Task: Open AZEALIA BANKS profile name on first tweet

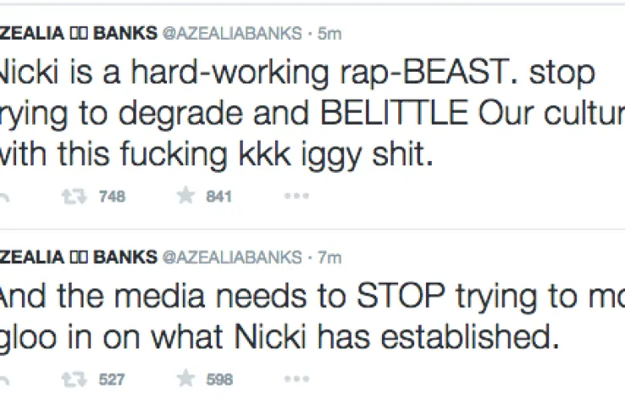Action: click(76, 35)
